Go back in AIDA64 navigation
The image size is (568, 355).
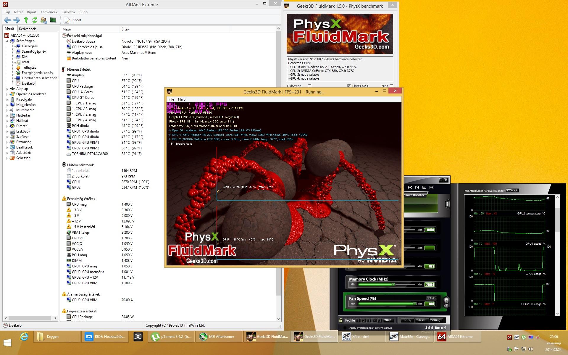coord(8,20)
